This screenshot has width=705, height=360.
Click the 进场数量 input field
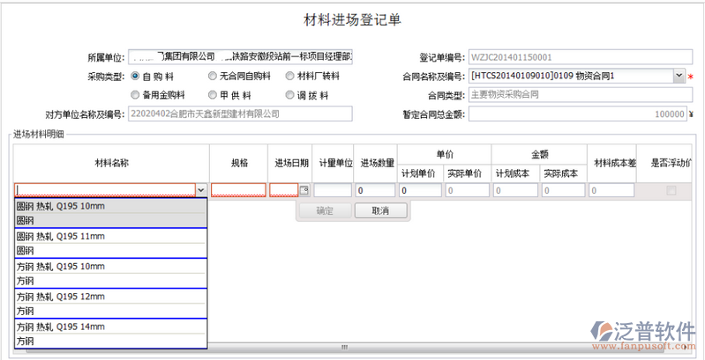tap(376, 190)
